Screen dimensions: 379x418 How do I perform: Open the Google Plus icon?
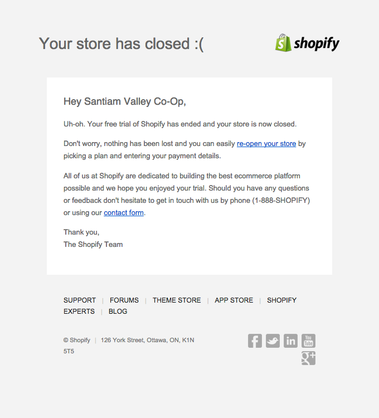(x=308, y=358)
